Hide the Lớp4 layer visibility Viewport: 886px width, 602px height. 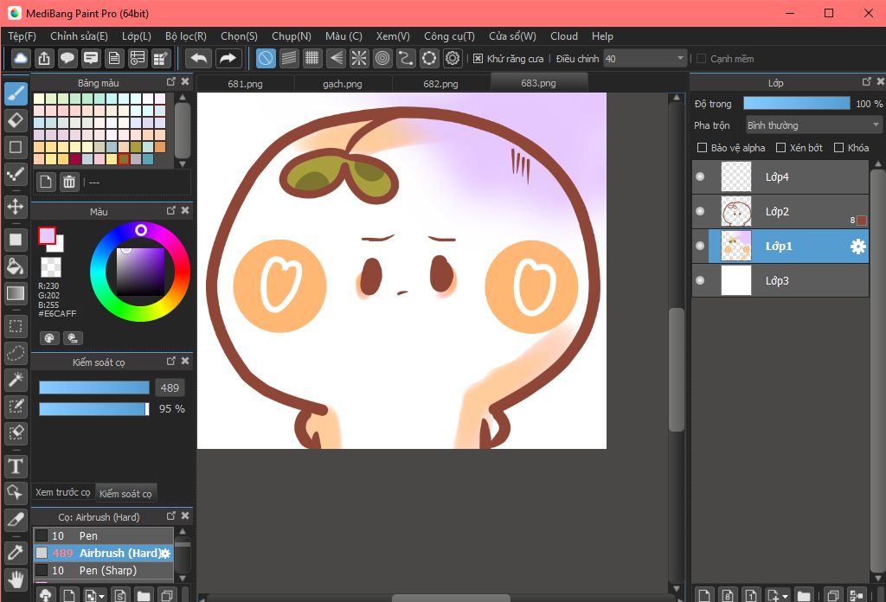click(700, 177)
